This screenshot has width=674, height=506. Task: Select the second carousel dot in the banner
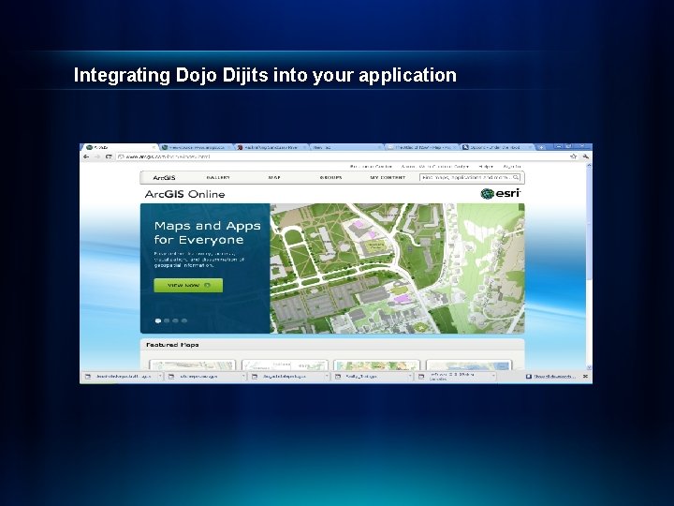coord(167,320)
